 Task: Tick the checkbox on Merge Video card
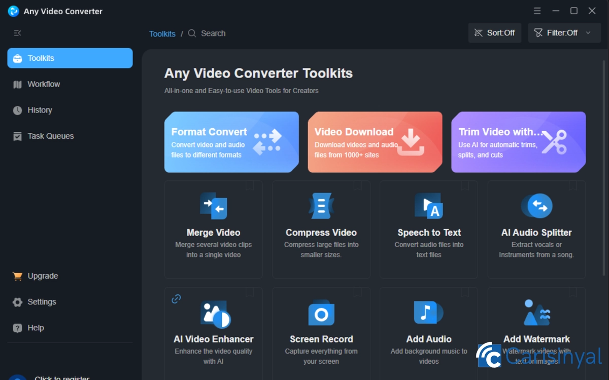250,185
